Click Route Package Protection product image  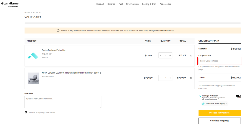[33, 56]
